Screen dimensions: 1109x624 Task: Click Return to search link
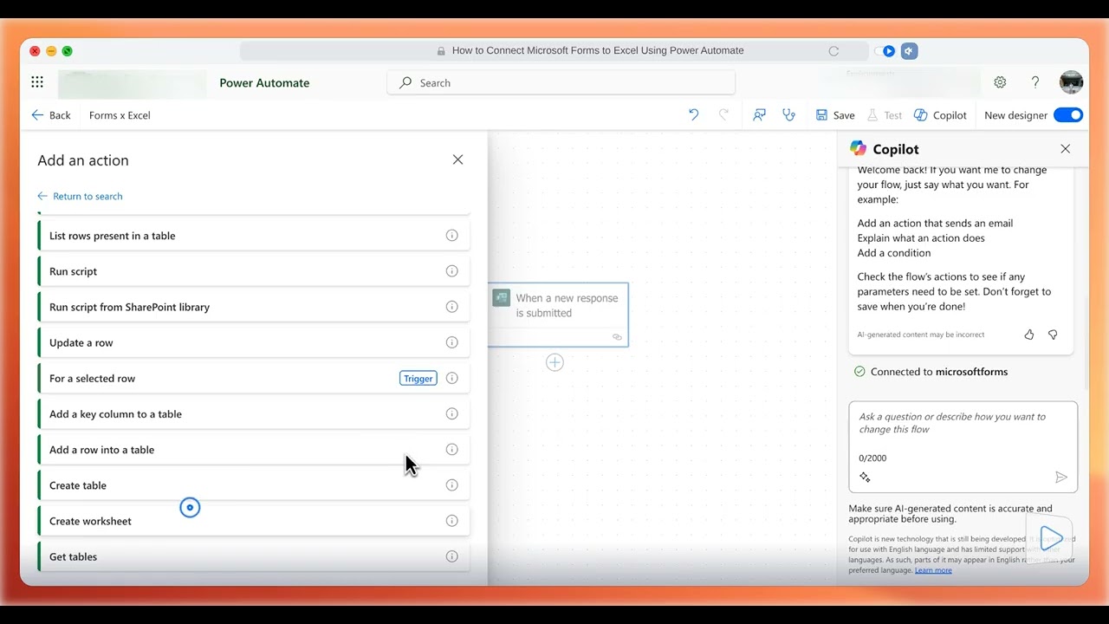pyautogui.click(x=80, y=196)
